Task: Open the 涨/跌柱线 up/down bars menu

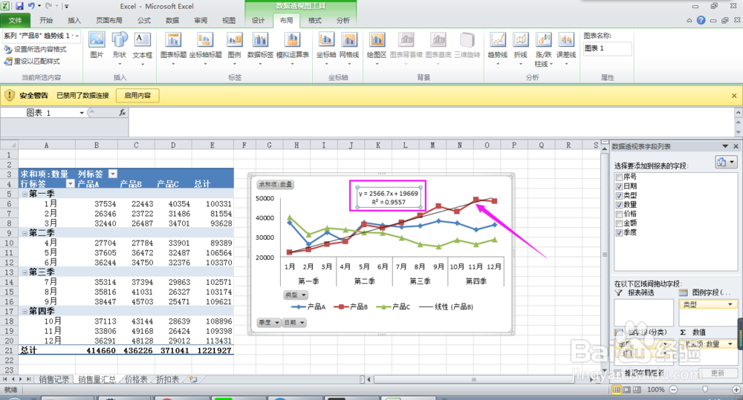Action: click(x=544, y=50)
